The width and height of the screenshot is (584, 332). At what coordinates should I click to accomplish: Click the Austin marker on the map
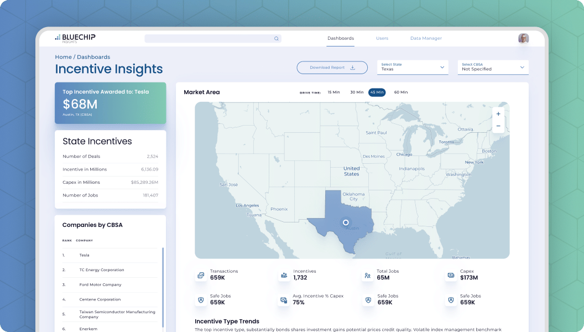point(346,222)
